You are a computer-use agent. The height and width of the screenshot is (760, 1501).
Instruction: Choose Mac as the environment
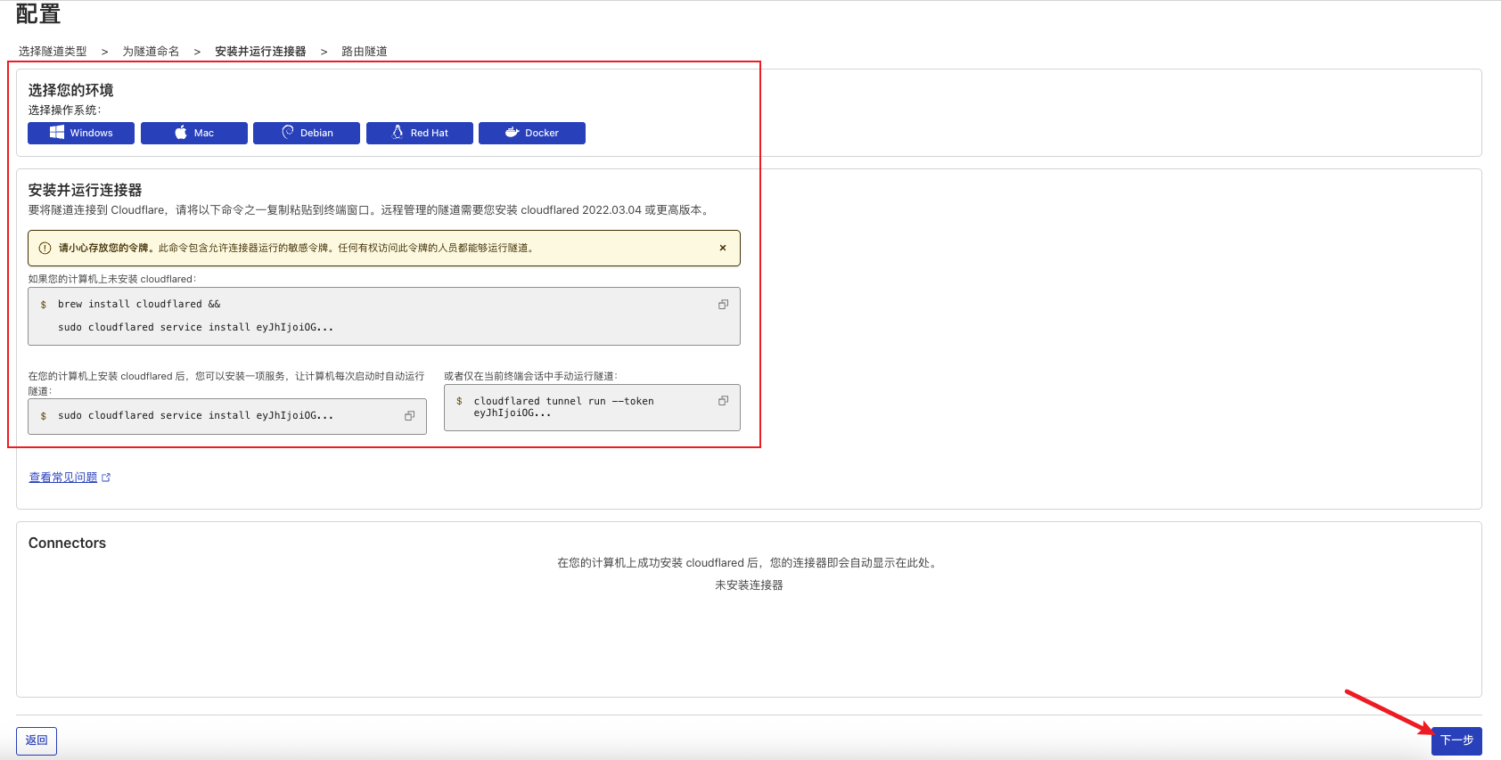coord(194,133)
